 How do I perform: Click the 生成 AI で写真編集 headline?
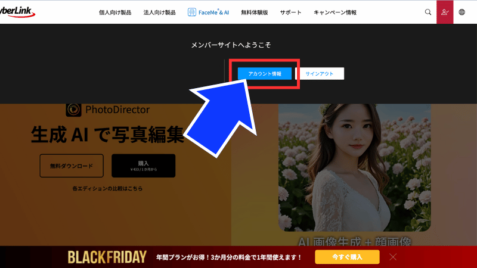pos(107,135)
